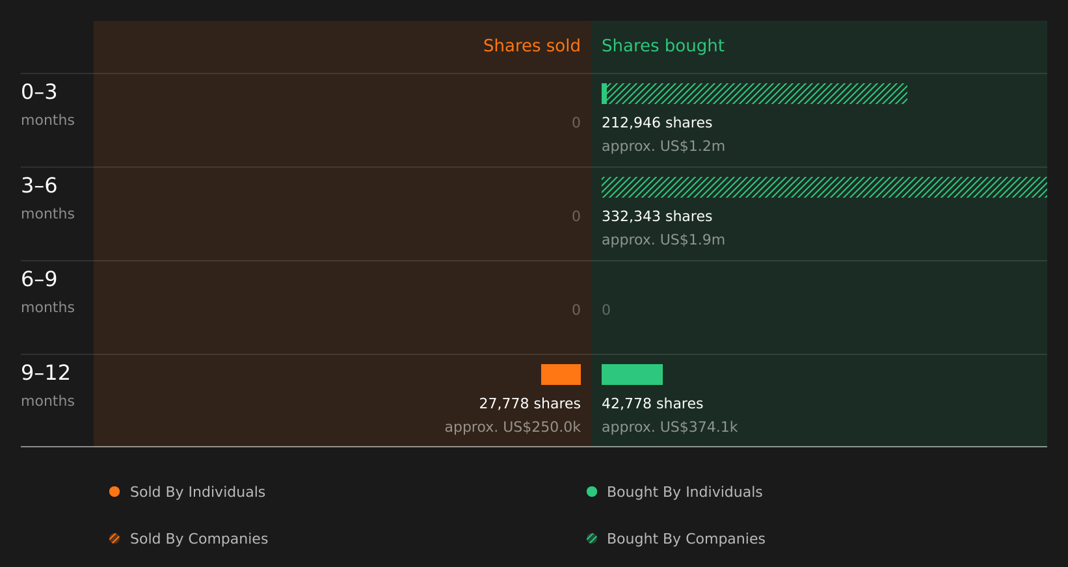Image resolution: width=1068 pixels, height=567 pixels.
Task: Select the Sold By Individuals legend label
Action: (x=198, y=492)
